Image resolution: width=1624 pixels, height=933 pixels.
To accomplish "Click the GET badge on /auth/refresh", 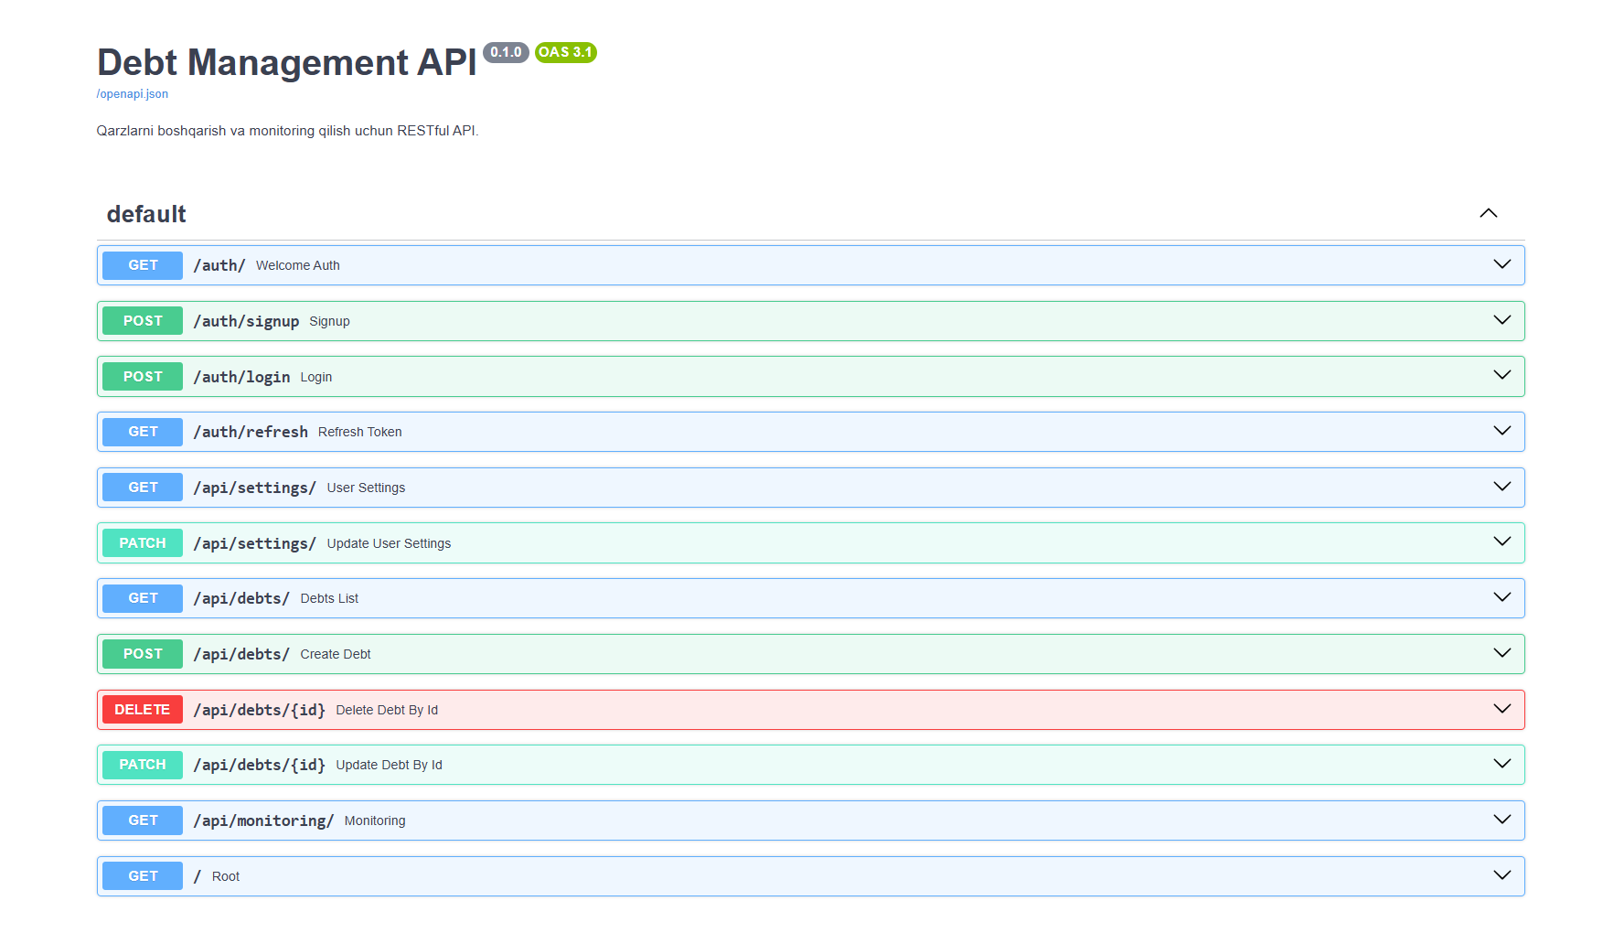I will pyautogui.click(x=142, y=431).
